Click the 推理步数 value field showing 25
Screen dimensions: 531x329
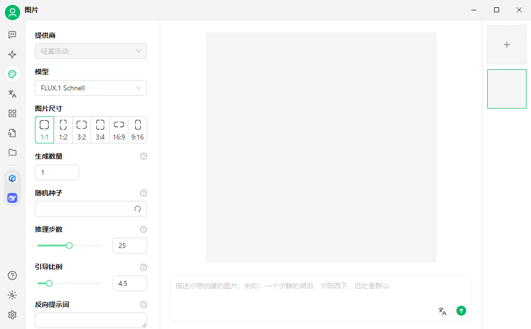point(130,246)
